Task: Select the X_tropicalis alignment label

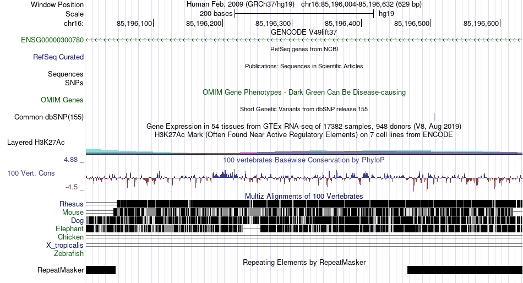Action: coord(65,246)
